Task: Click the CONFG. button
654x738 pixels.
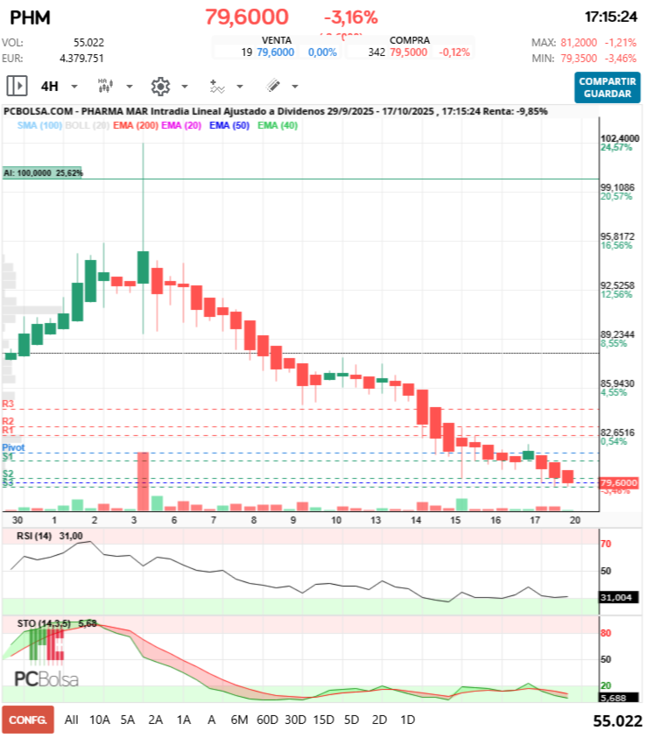Action: pos(27,720)
